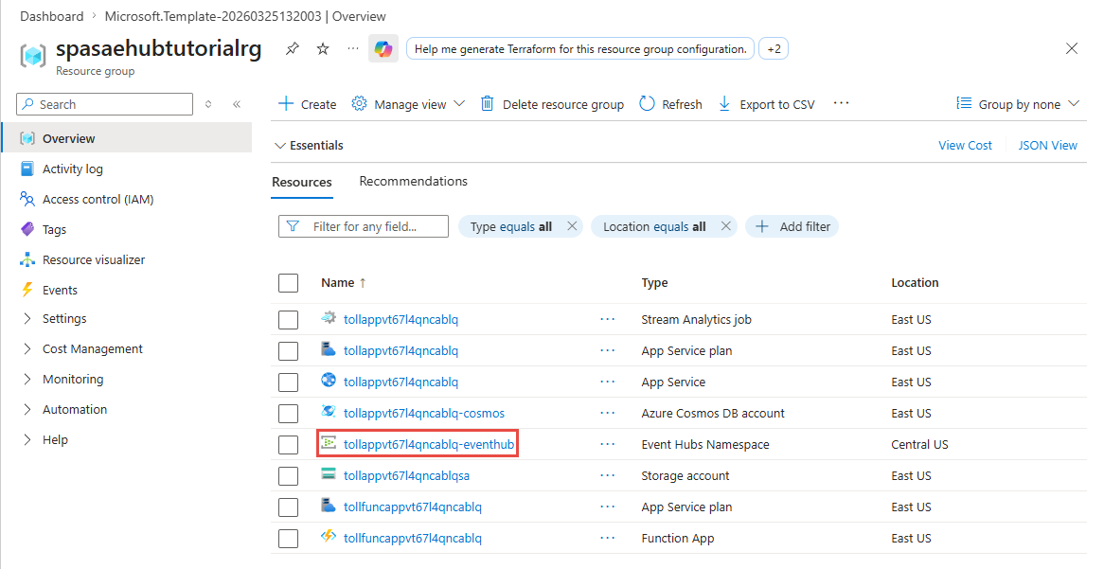This screenshot has height=569, width=1104.
Task: Remove the Type equals all filter
Action: pos(573,226)
